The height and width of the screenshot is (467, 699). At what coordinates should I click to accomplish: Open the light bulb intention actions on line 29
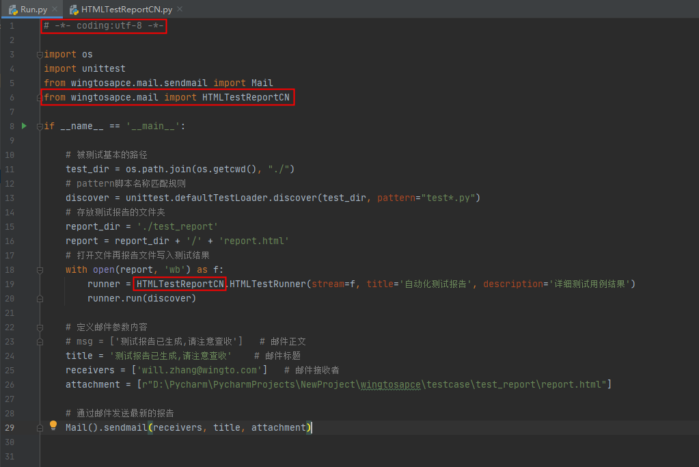point(53,425)
